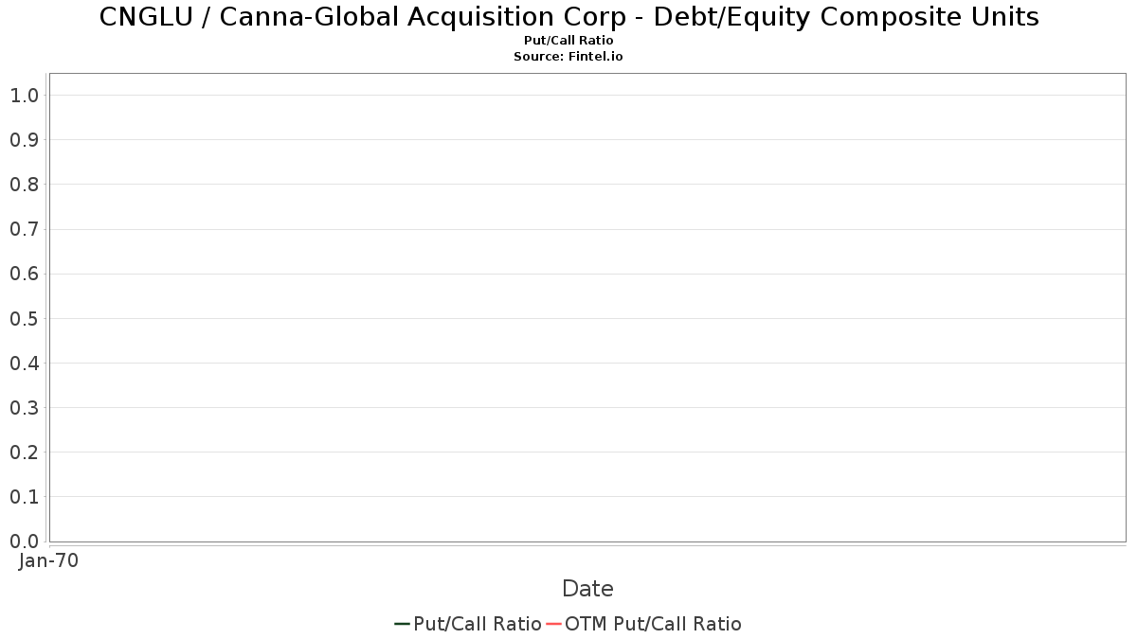
Task: Click the 0.3 y-axis label
Action: [24, 408]
